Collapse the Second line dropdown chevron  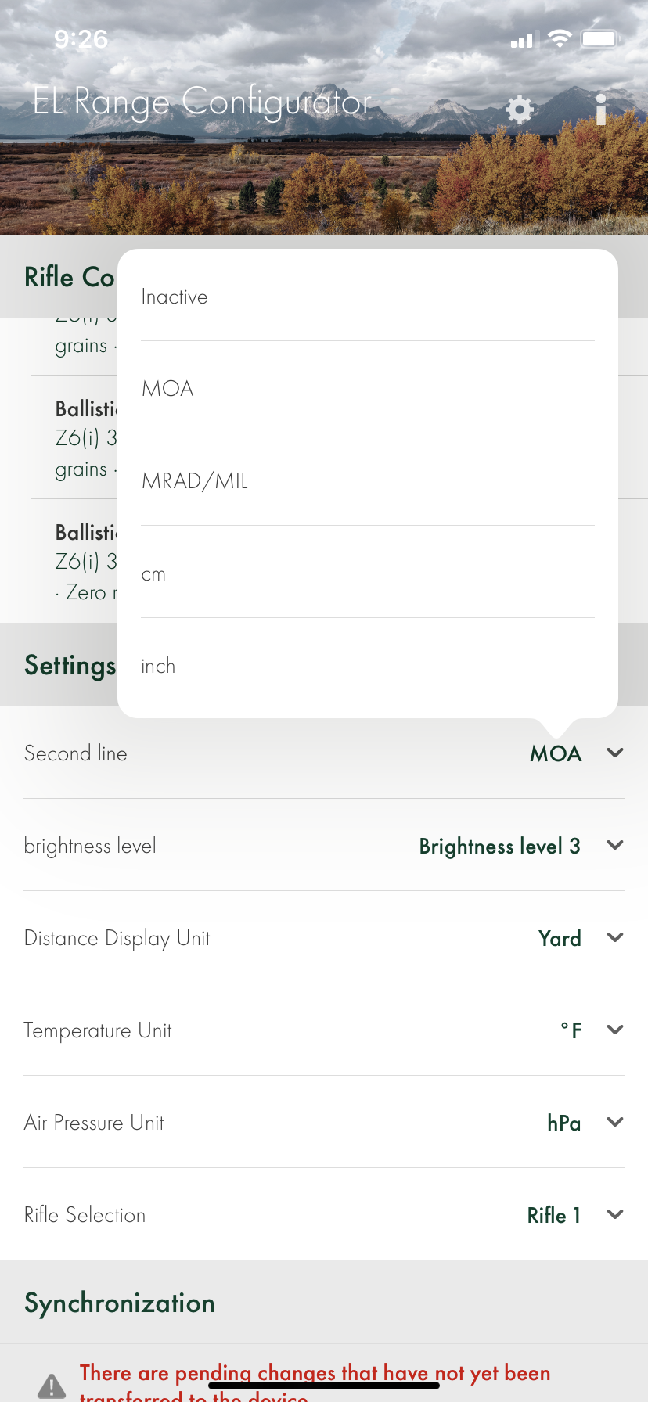pos(615,753)
